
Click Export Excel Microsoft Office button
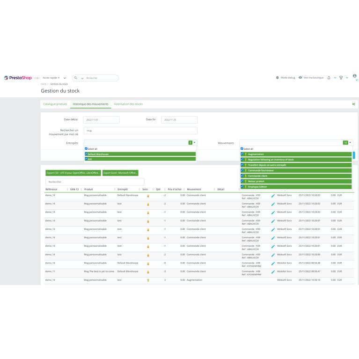120,173
